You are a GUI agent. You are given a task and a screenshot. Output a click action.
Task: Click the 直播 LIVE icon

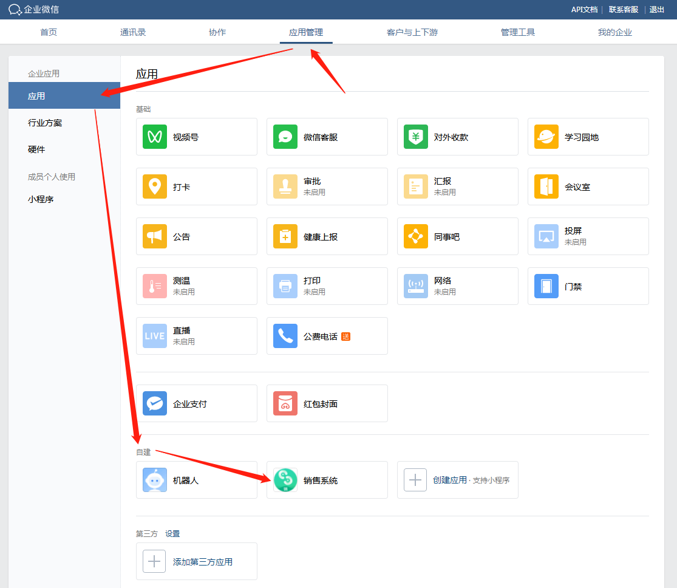tap(155, 336)
